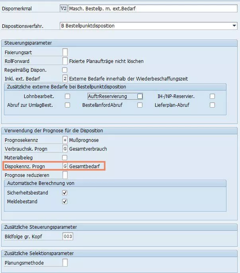The height and width of the screenshot is (273, 240).
Task: Toggle the Regelmäßig Dispon. checkbox
Action: (65, 70)
